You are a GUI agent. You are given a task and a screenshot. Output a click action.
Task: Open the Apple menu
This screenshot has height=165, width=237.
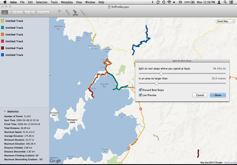tap(5, 2)
